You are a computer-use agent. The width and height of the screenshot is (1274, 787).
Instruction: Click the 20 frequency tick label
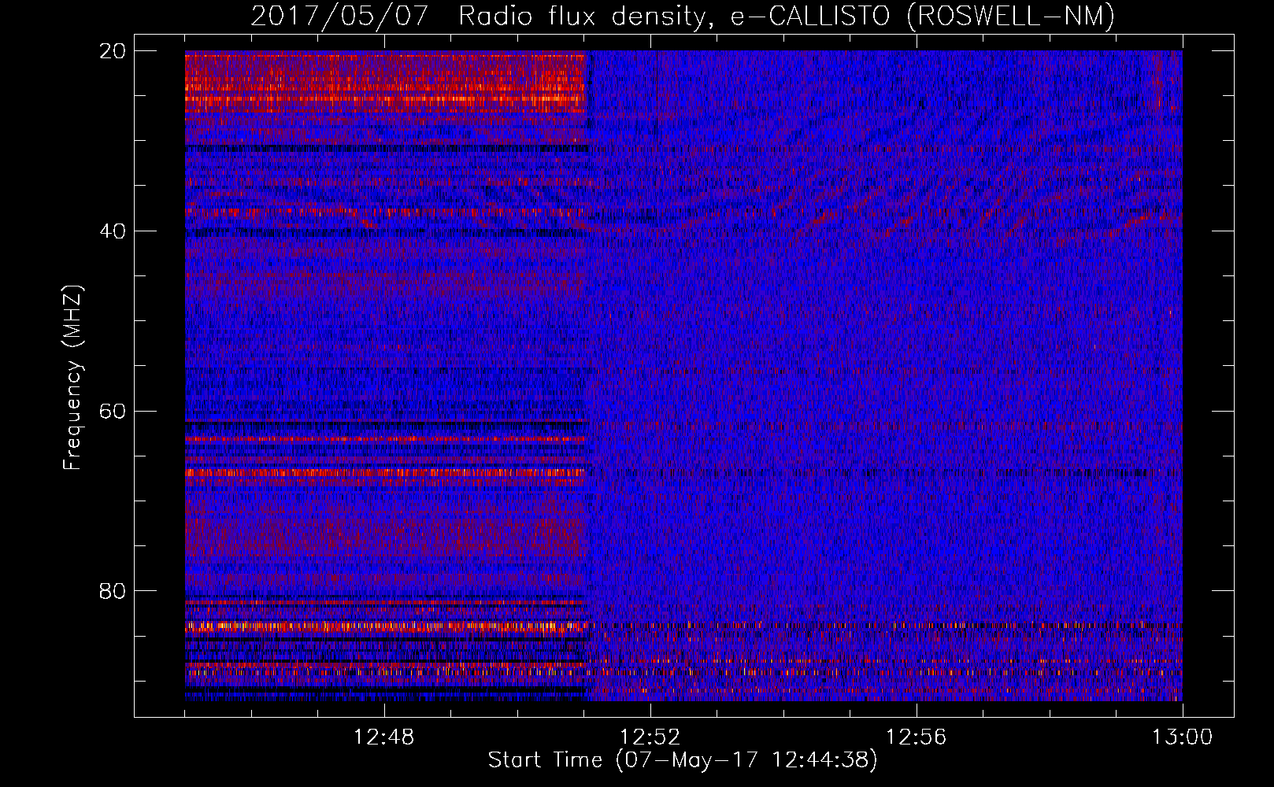112,51
